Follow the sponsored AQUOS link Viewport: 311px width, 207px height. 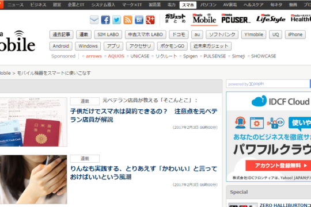(116, 56)
